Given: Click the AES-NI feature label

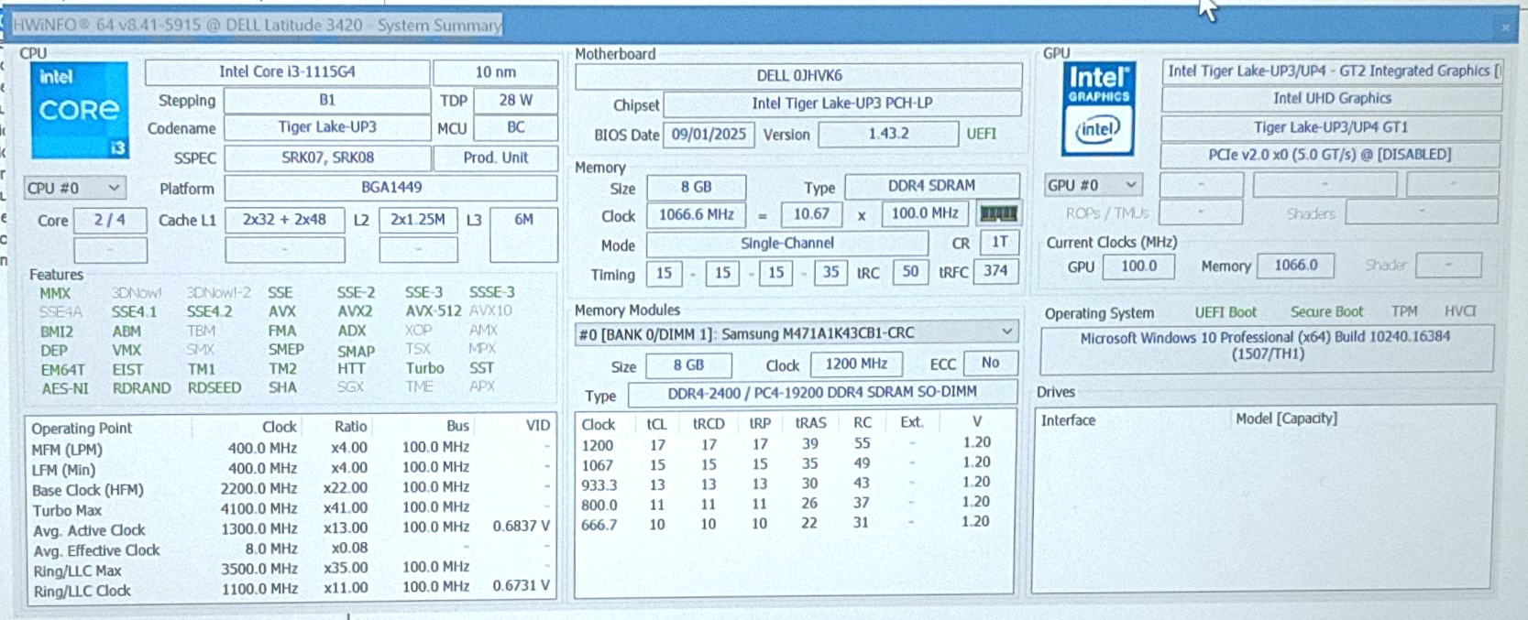Looking at the screenshot, I should tap(65, 388).
